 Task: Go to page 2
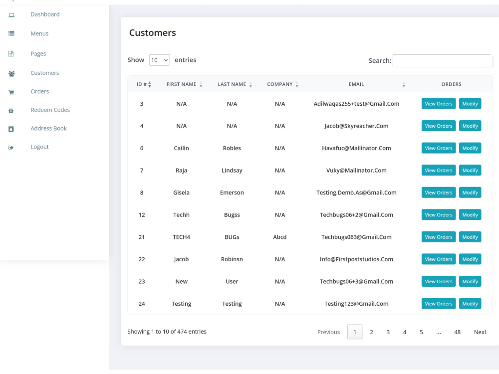click(x=371, y=332)
